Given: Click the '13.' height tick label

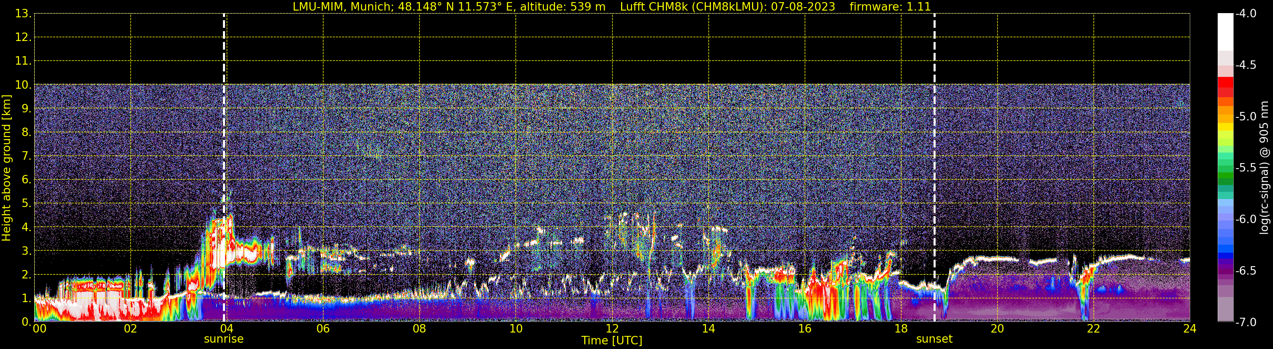Looking at the screenshot, I should click(23, 14).
